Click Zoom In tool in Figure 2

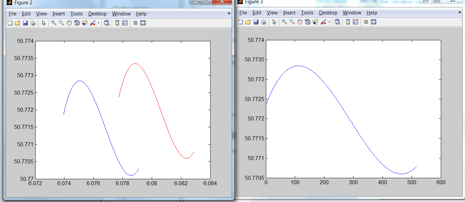(54, 23)
